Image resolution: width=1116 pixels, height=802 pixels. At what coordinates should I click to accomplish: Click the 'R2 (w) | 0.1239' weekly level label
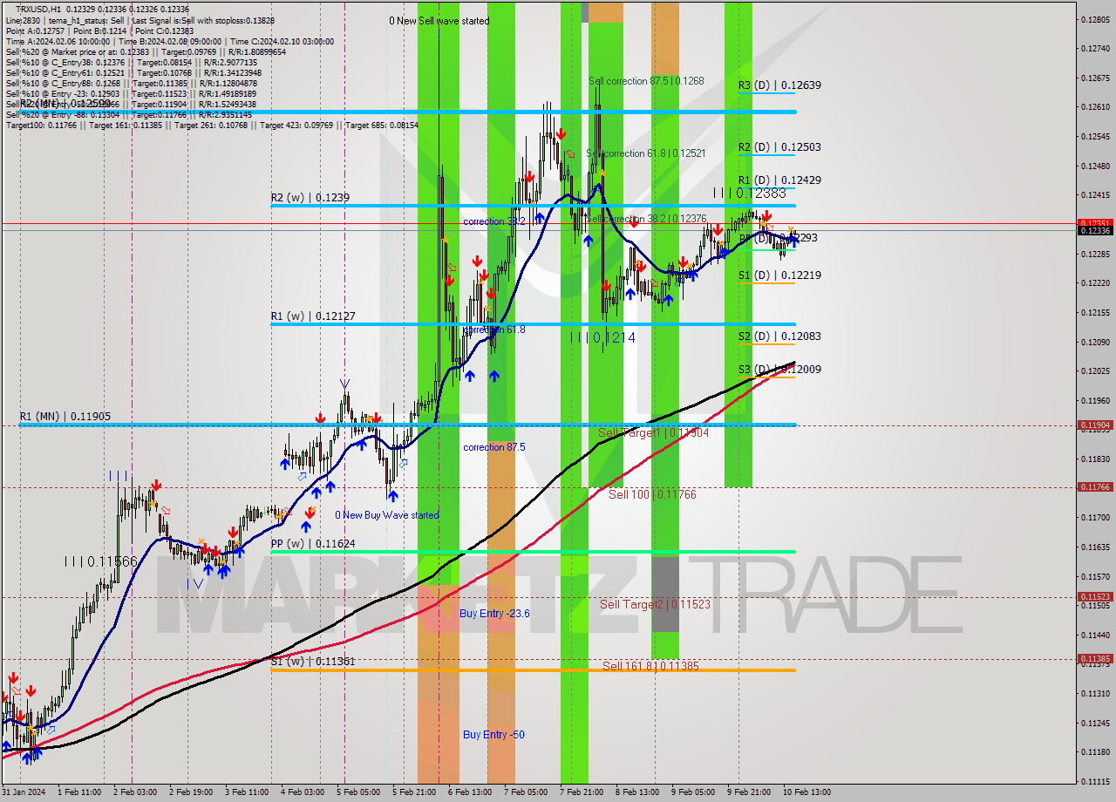point(310,198)
